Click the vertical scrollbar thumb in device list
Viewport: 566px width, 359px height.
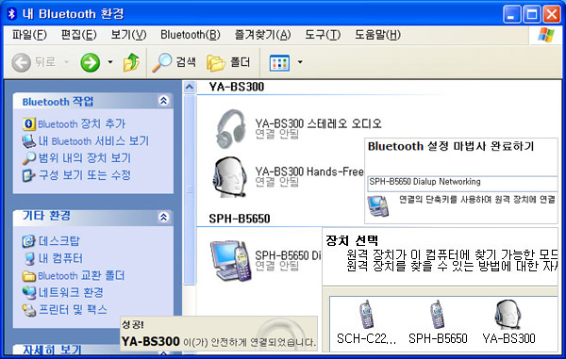[x=190, y=189]
